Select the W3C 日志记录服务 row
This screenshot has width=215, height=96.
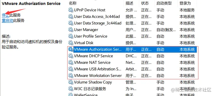(133, 89)
